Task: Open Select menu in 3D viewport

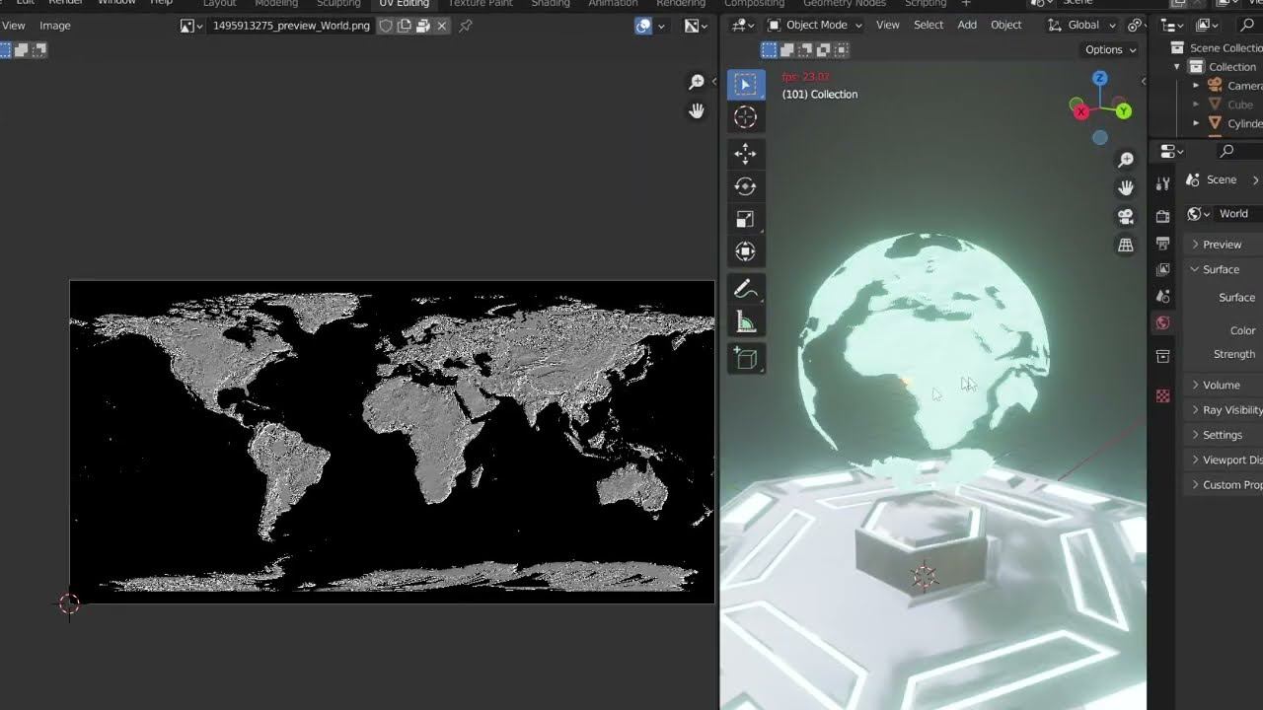Action: coord(929,25)
